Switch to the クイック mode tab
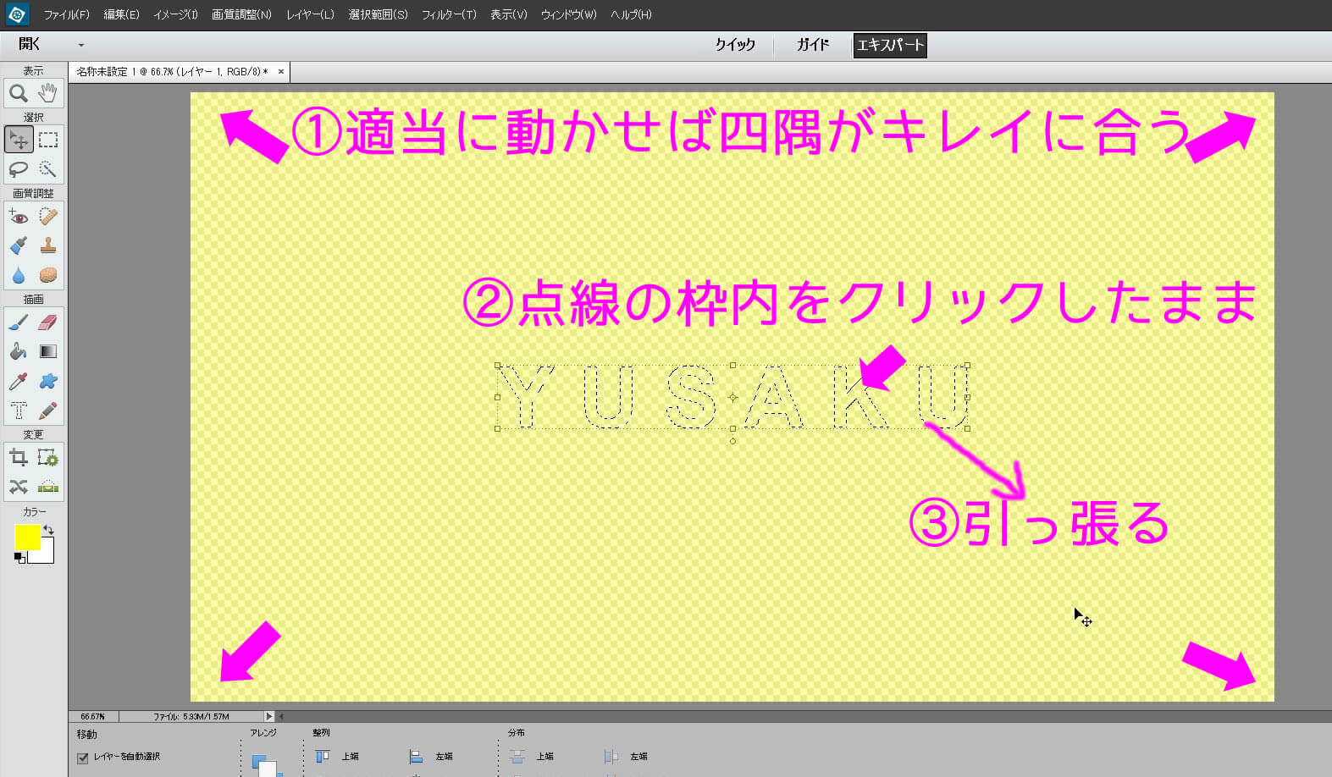Image resolution: width=1332 pixels, height=777 pixels. point(734,45)
